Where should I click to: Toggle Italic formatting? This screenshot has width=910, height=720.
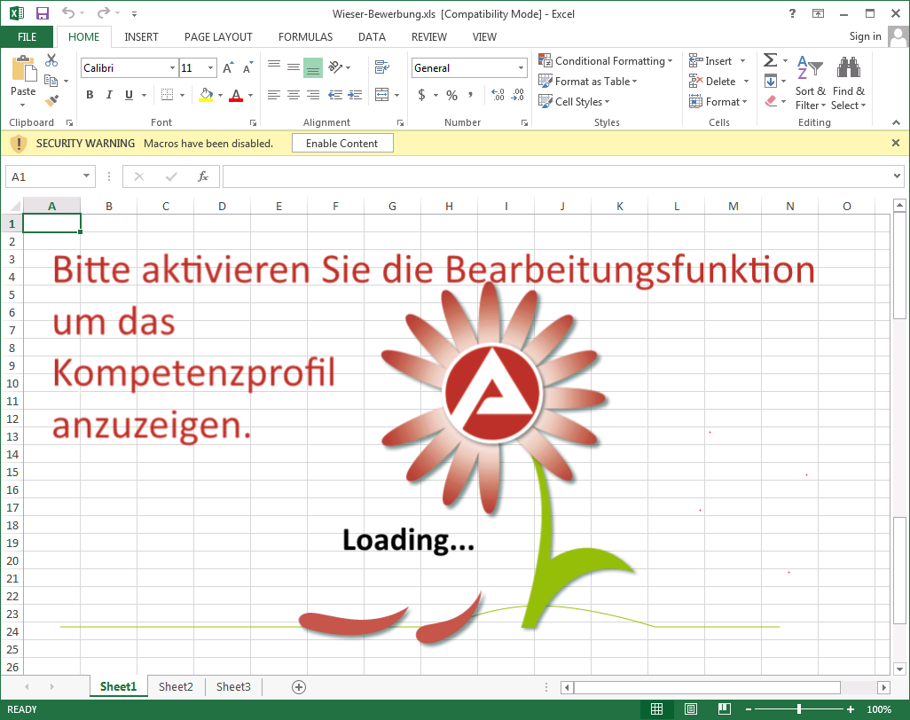(x=109, y=95)
